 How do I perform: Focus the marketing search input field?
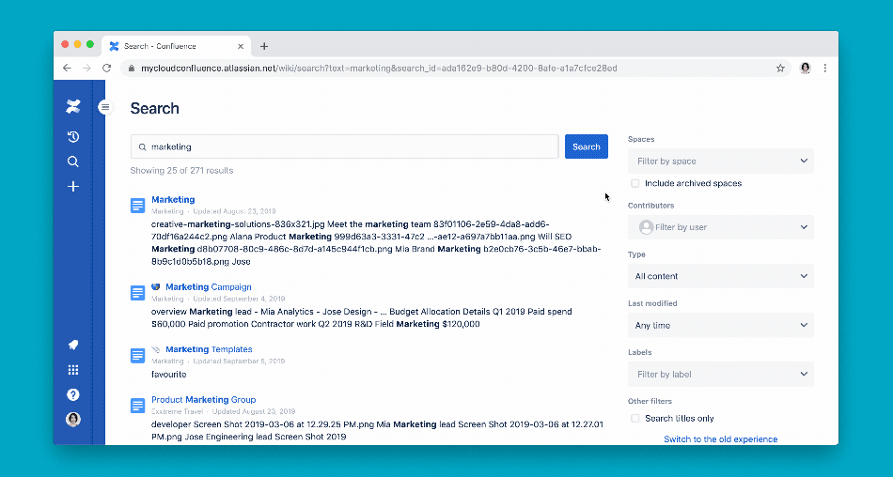(345, 146)
